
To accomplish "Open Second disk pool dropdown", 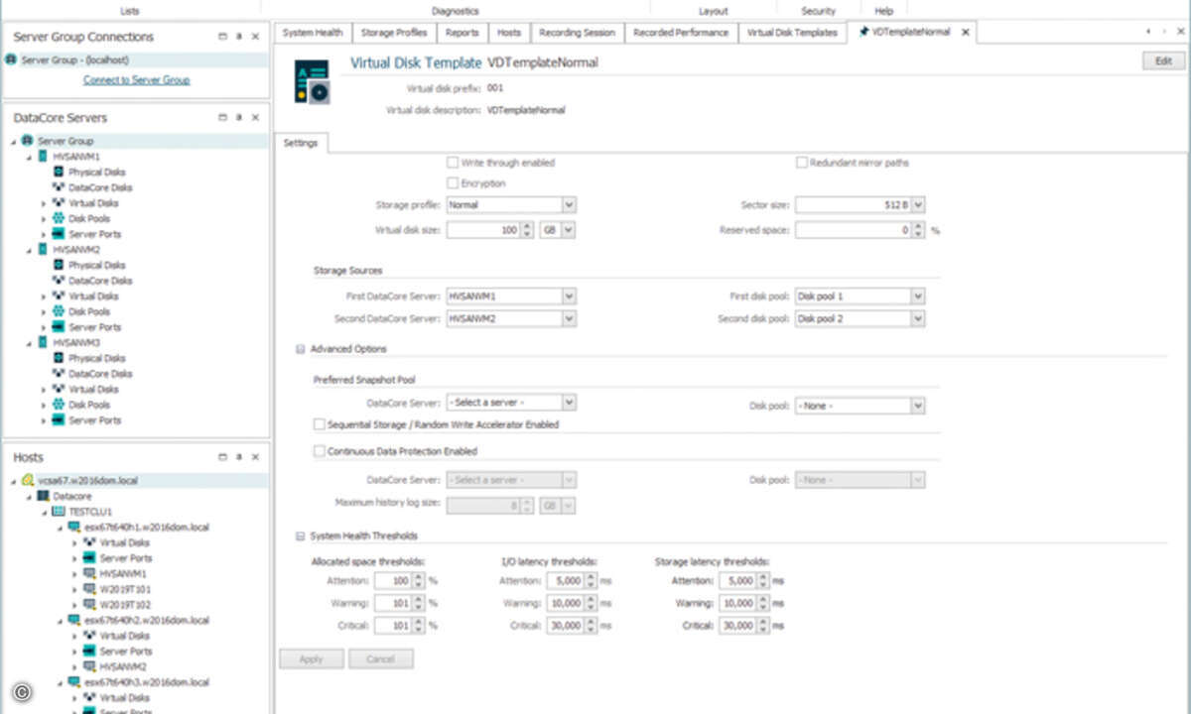I will coord(918,319).
